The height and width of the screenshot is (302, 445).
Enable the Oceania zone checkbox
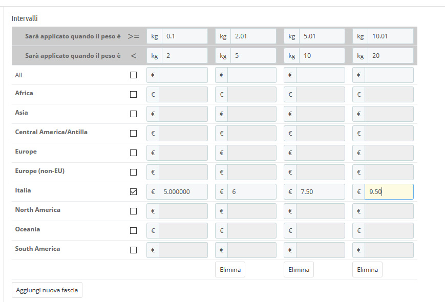pyautogui.click(x=134, y=231)
